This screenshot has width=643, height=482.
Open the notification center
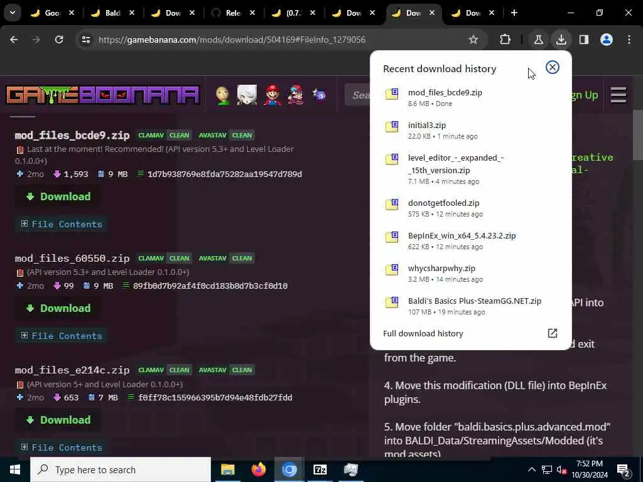pos(624,469)
